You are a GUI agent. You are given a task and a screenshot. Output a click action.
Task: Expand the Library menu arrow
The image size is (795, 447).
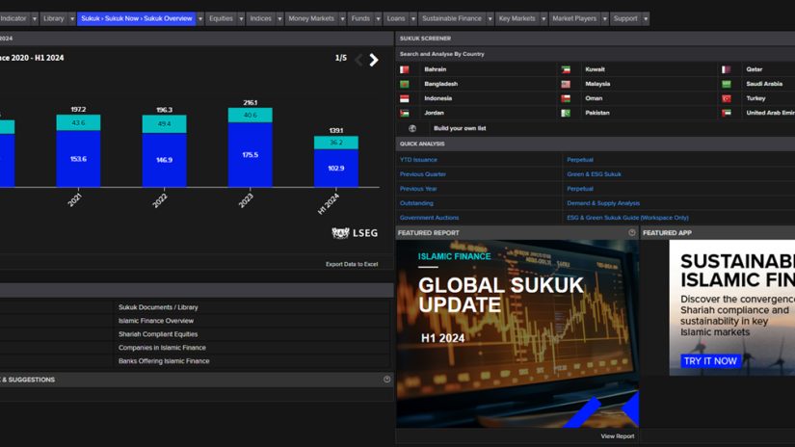click(72, 18)
